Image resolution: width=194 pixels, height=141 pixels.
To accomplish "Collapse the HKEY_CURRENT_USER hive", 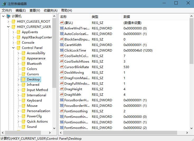I will pyautogui.click(x=8, y=27).
